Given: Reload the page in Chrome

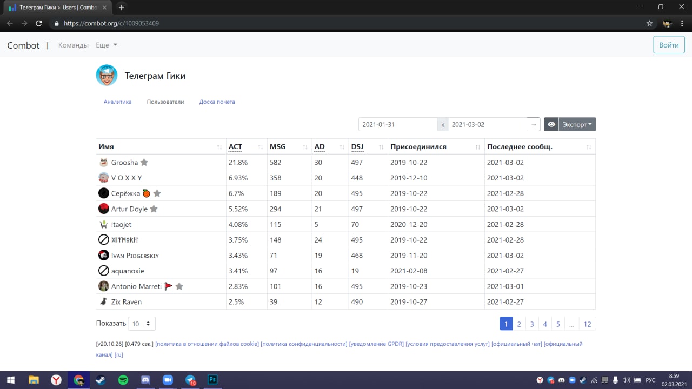Looking at the screenshot, I should 39,23.
